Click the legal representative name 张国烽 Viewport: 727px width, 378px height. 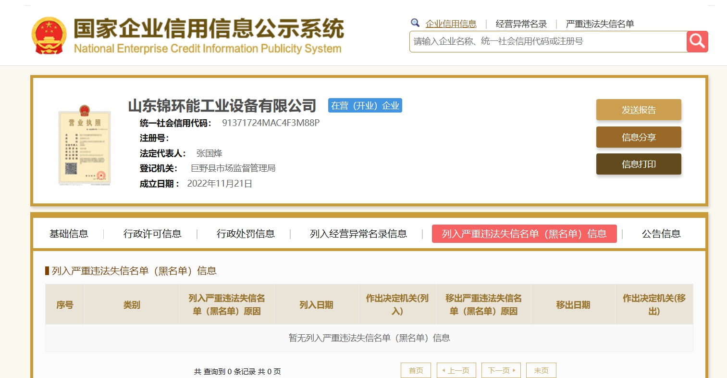[209, 153]
